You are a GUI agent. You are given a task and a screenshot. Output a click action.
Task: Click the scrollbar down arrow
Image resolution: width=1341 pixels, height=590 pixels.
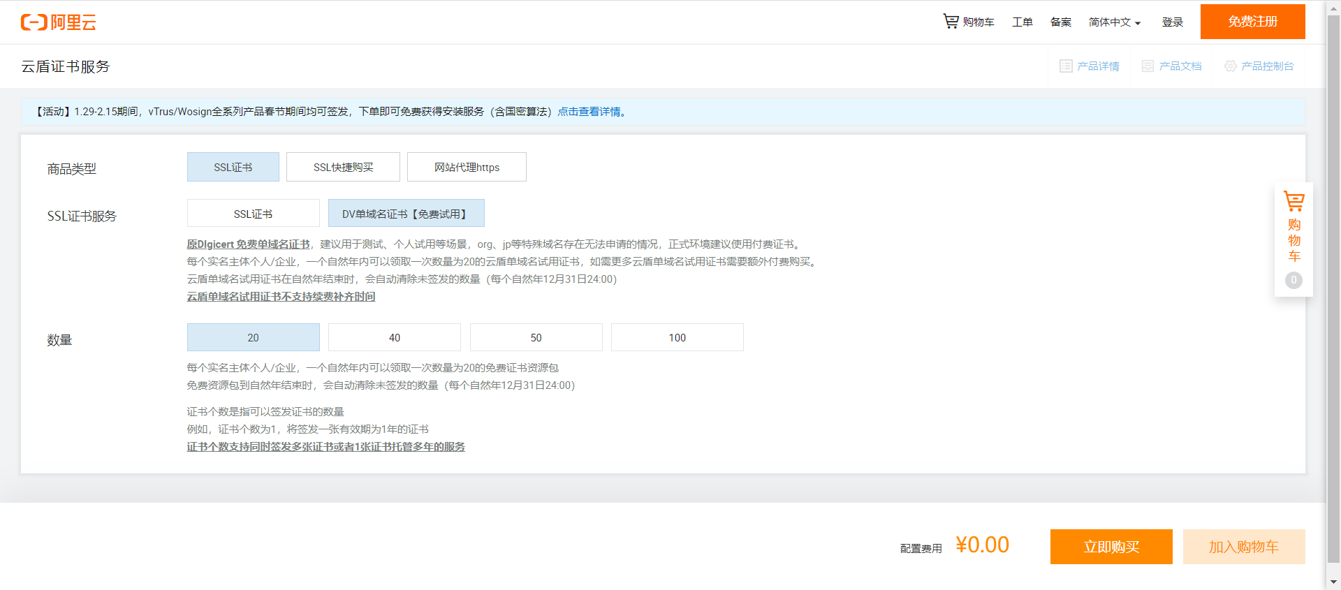(x=1333, y=582)
